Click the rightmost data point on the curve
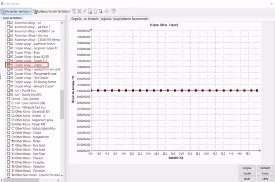The image size is (275, 182). (x=257, y=90)
